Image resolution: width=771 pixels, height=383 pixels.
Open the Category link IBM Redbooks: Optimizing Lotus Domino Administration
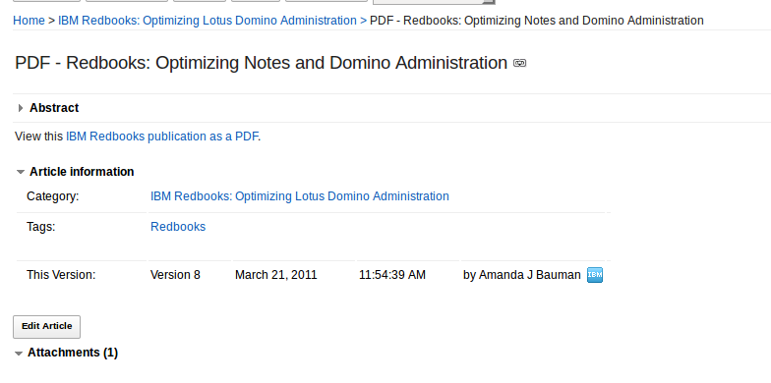299,196
